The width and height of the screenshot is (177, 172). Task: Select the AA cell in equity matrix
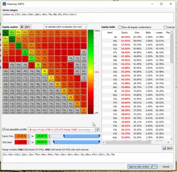pos(5,33)
